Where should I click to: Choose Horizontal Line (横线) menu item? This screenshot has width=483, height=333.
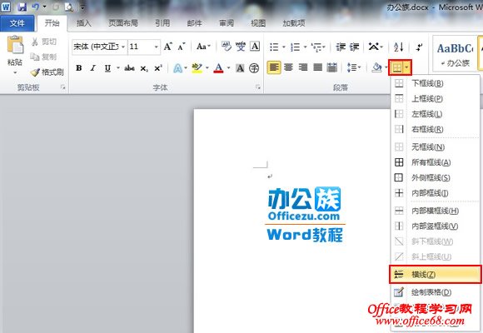[x=435, y=274]
